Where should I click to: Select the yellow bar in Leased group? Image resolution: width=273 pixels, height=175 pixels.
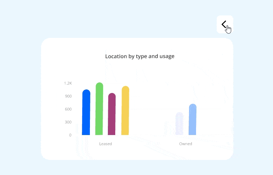(x=125, y=110)
